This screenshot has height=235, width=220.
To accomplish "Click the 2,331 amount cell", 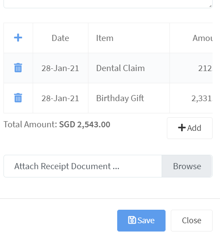I will pyautogui.click(x=191, y=99).
